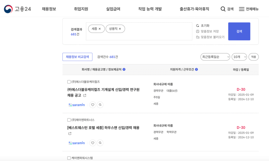Click the 채용정보 비교검색 button
Screen dimensions: 269x161
tap(77, 57)
